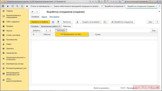Navigate back with the left arrow
162x91 pixels.
pos(33,12)
